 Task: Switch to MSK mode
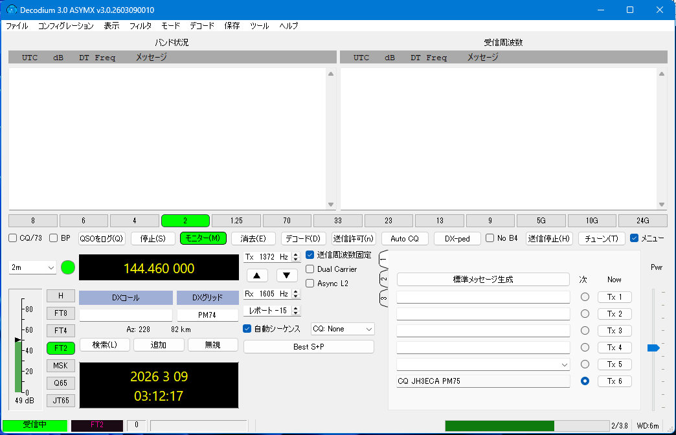61,366
